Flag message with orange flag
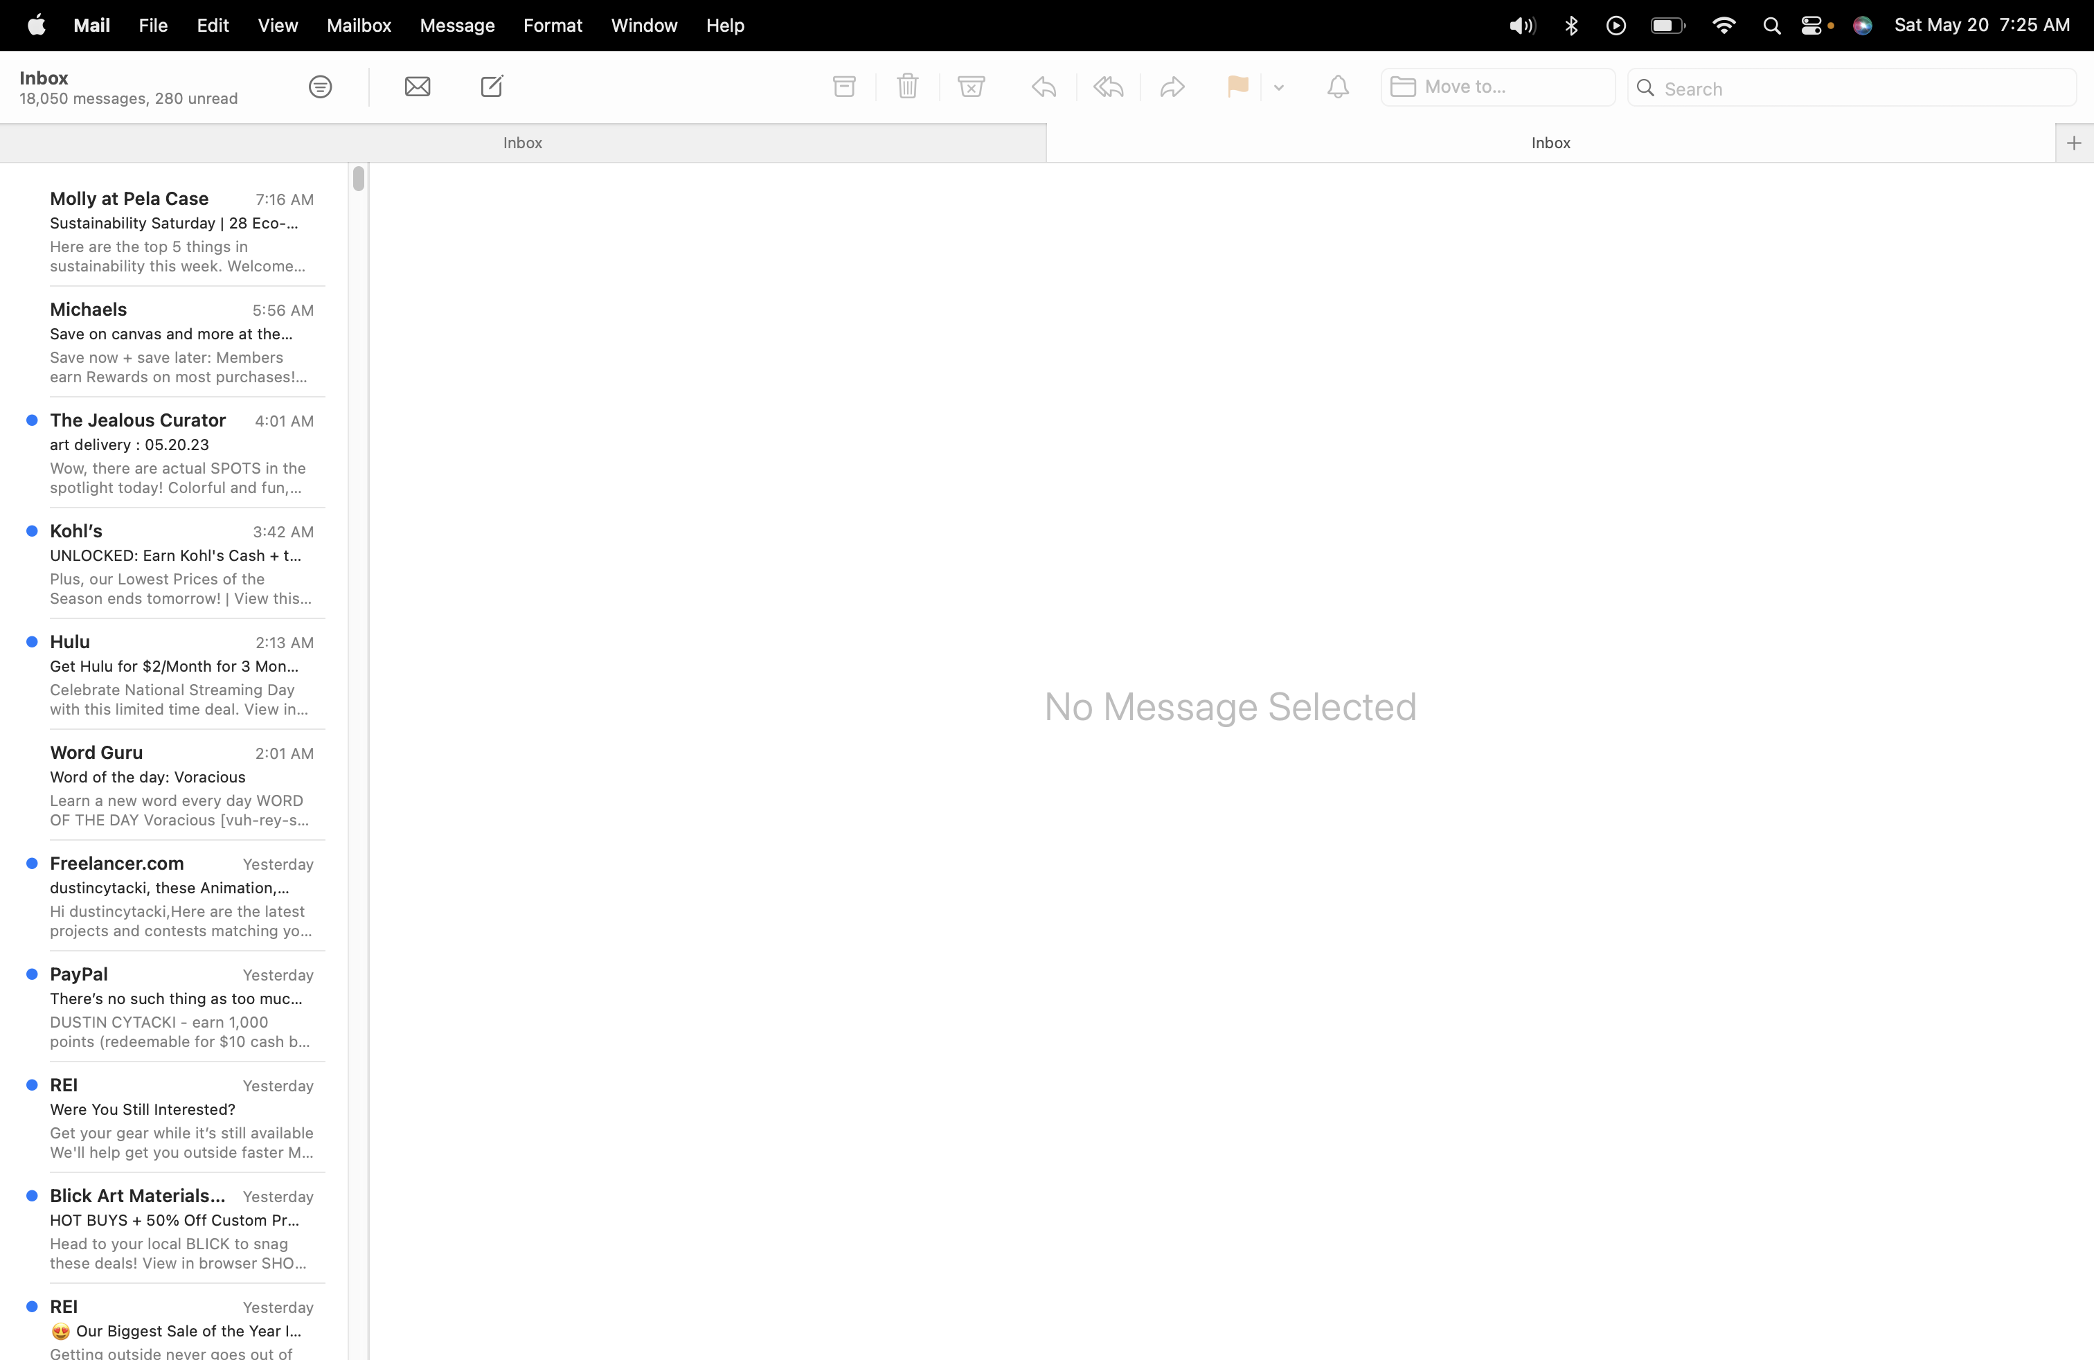 (x=1237, y=86)
